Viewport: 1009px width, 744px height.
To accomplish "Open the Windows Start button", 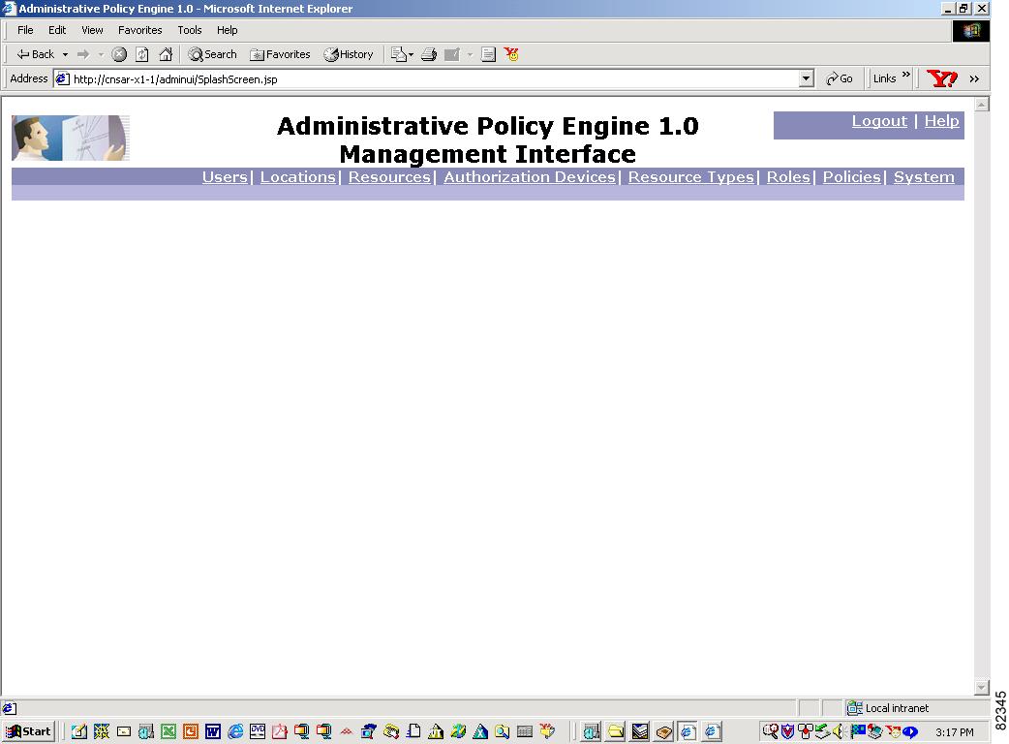I will 28,731.
